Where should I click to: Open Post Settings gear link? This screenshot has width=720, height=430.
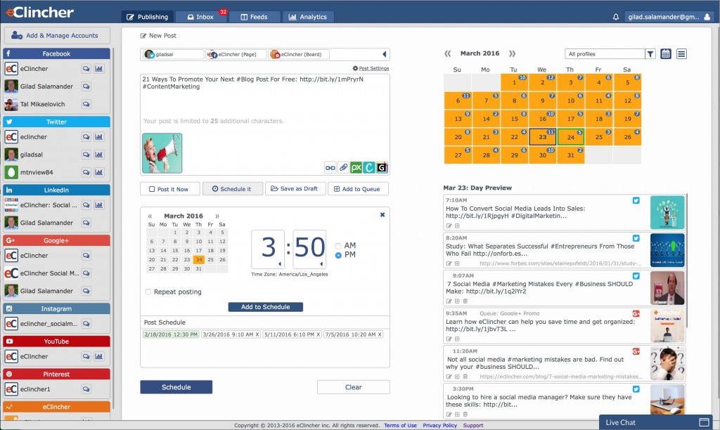click(371, 68)
